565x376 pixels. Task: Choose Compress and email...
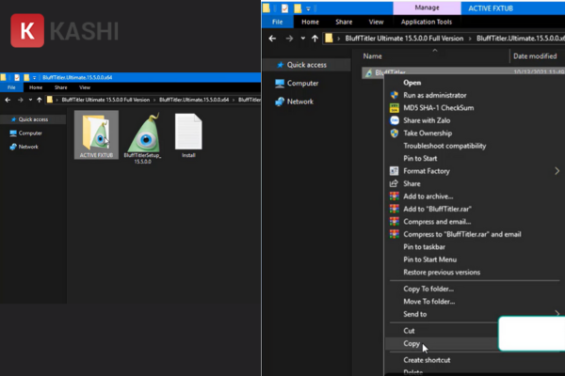[437, 222]
